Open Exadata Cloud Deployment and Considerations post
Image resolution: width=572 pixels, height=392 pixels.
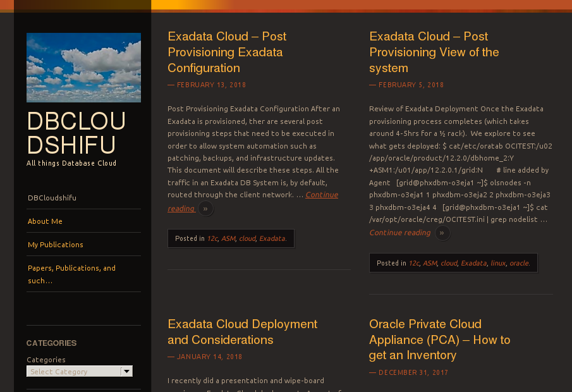pyautogui.click(x=242, y=332)
